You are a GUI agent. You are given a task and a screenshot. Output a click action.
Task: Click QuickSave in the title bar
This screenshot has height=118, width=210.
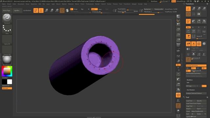coord(154,1)
